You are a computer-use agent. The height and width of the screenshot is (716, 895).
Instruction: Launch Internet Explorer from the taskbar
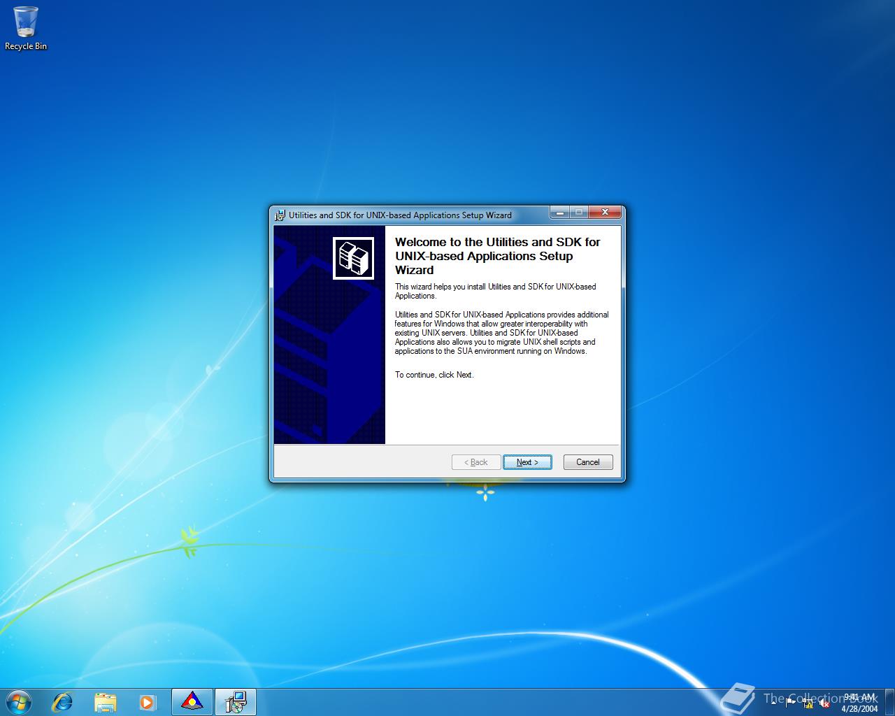pos(63,702)
